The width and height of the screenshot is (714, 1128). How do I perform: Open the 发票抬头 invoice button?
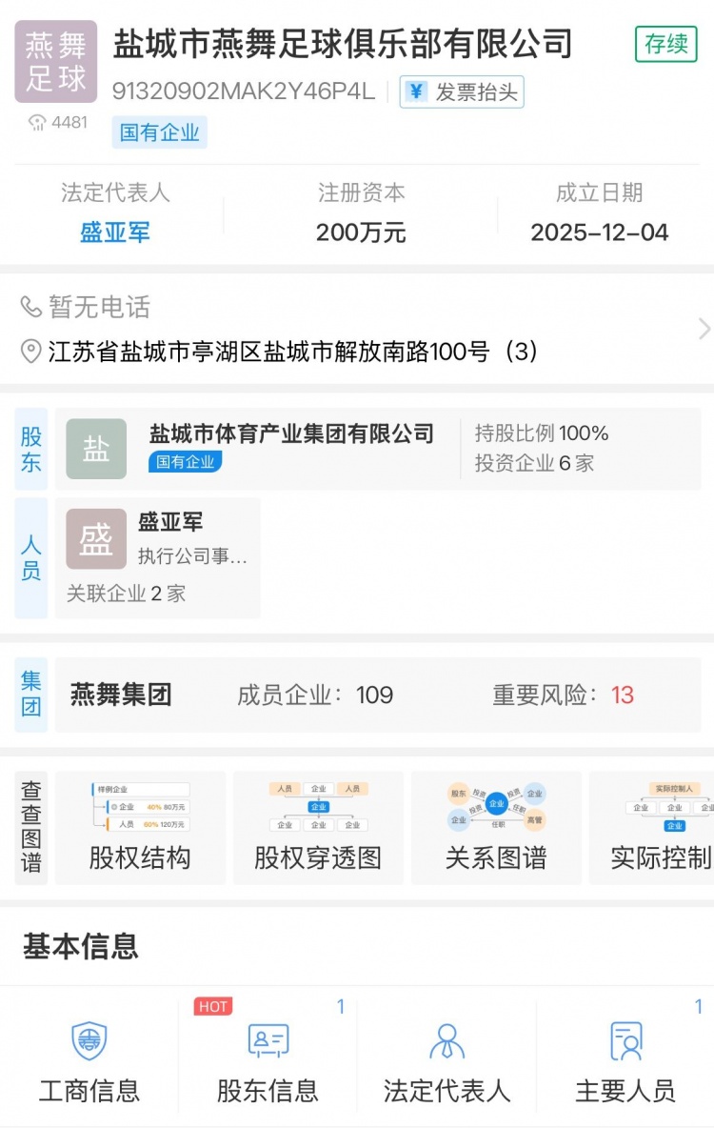click(x=462, y=91)
